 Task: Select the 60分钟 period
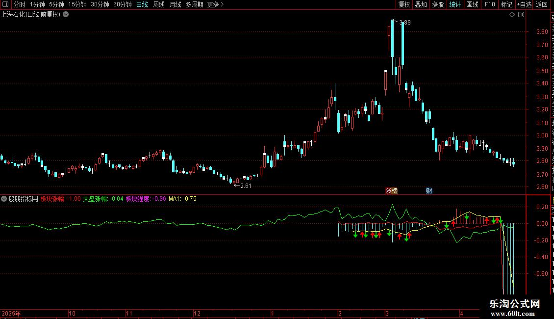tap(123, 4)
